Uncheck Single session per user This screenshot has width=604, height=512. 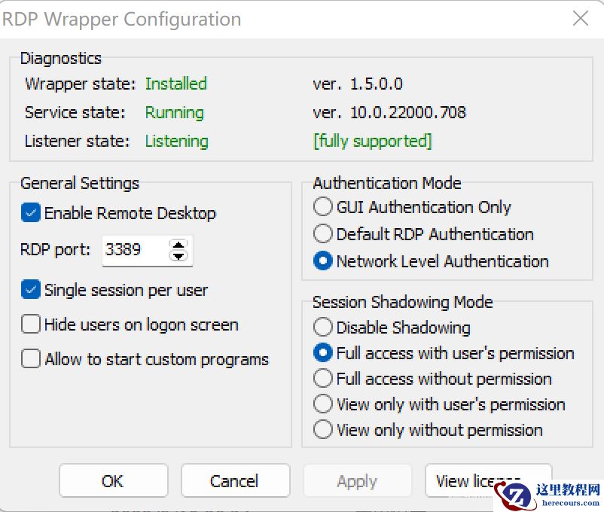coord(31,289)
